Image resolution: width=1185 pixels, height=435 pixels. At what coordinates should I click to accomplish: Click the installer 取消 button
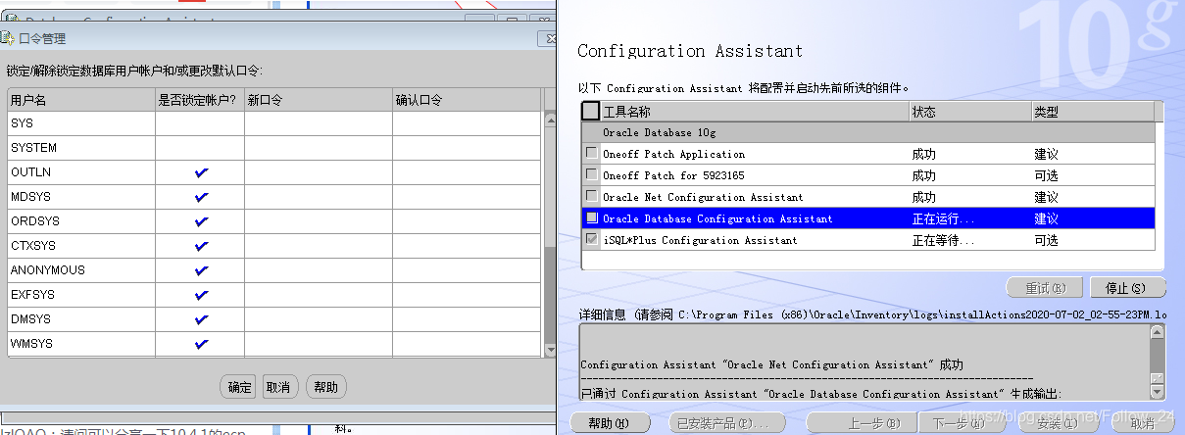(x=1142, y=423)
